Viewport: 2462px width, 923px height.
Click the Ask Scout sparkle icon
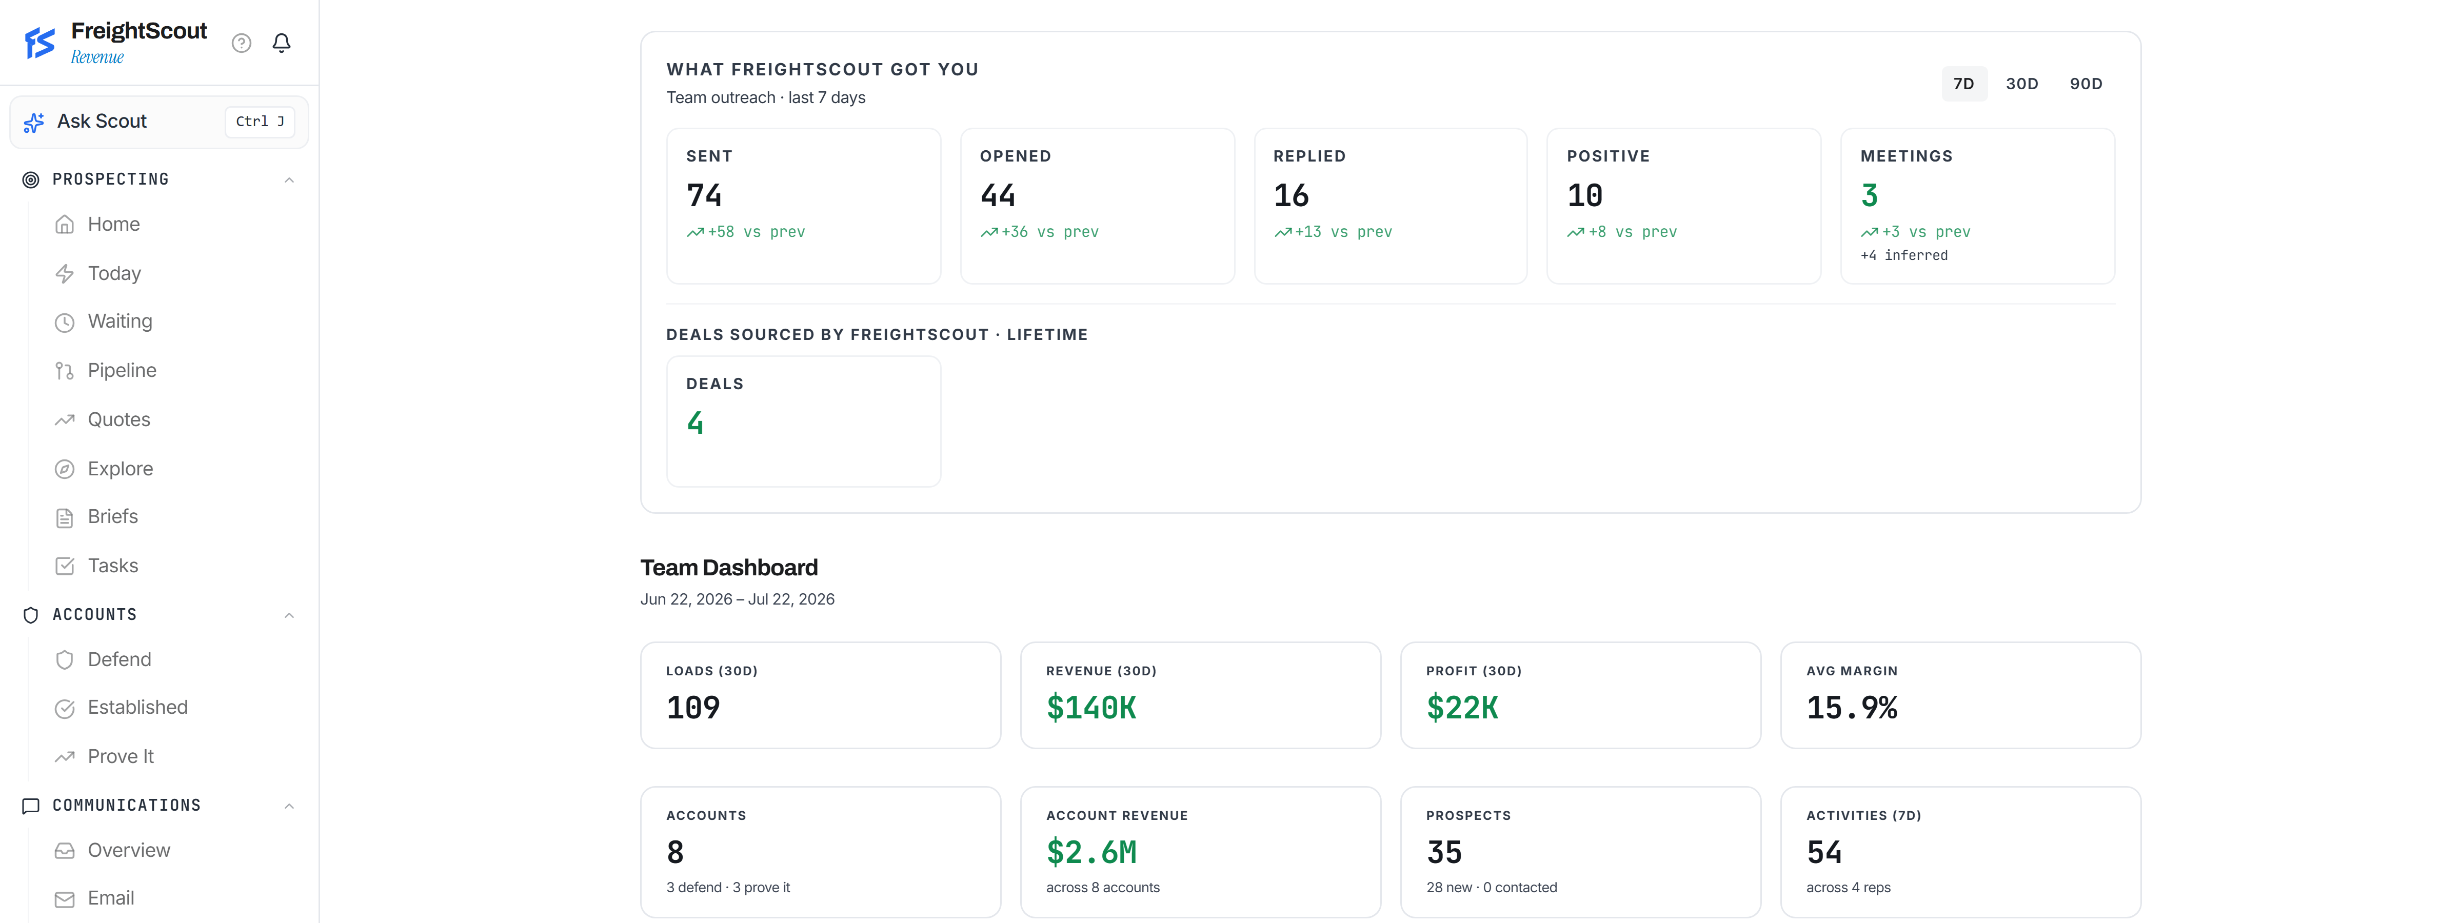coord(33,123)
